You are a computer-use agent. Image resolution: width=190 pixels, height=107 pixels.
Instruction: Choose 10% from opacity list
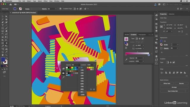coord(82,70)
